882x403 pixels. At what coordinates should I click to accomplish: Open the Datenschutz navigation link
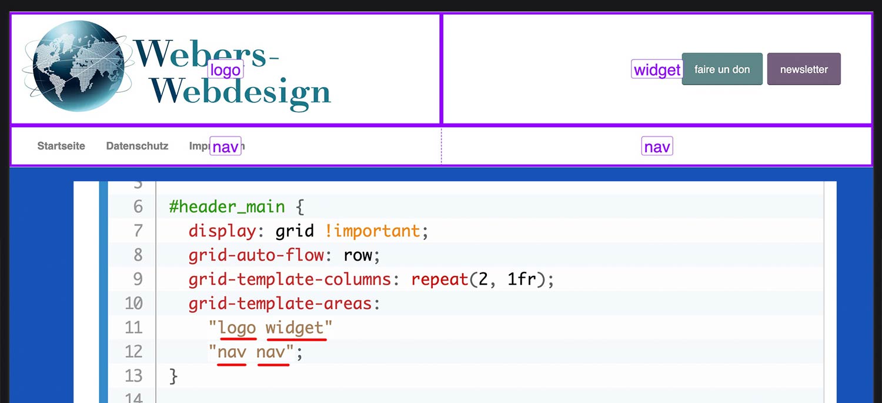pos(137,146)
